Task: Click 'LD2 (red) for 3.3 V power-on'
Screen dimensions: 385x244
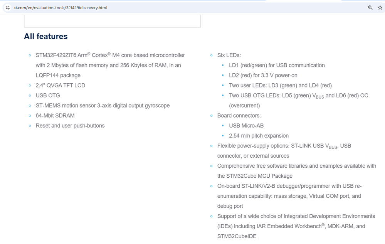Action: (263, 76)
